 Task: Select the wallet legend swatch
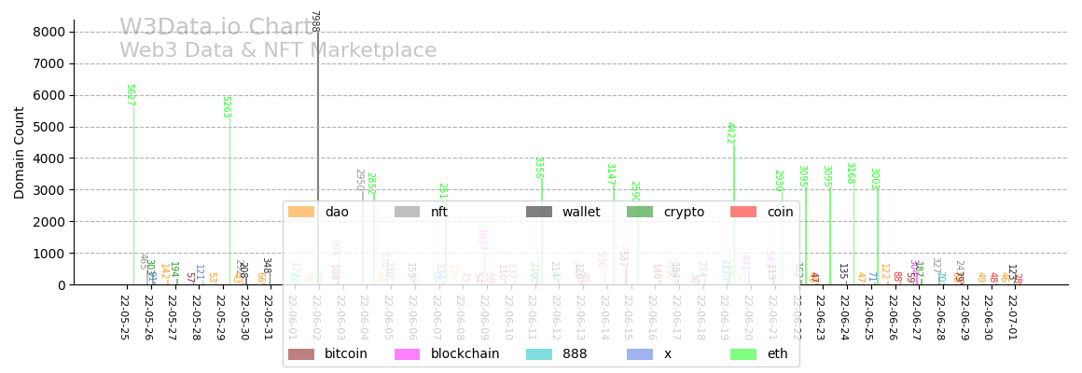pyautogui.click(x=539, y=213)
